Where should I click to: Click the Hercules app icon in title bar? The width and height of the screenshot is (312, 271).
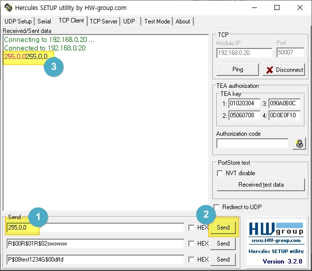pos(8,7)
